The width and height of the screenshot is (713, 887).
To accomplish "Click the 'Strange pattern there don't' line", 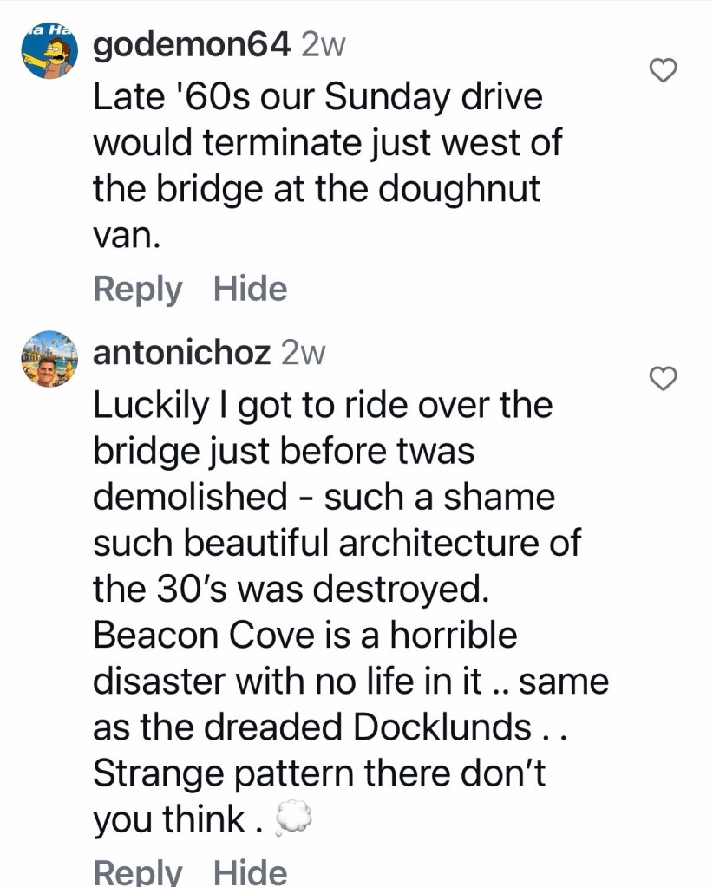I will pyautogui.click(x=318, y=773).
